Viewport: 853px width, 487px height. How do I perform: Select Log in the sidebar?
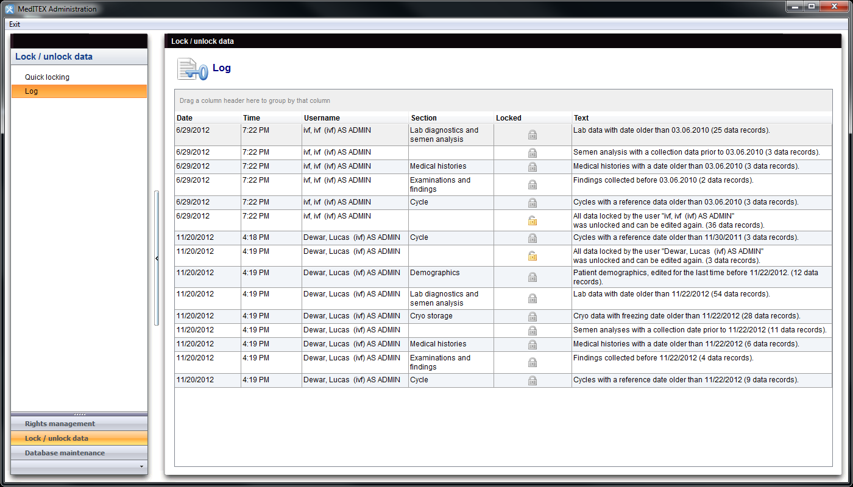(79, 91)
